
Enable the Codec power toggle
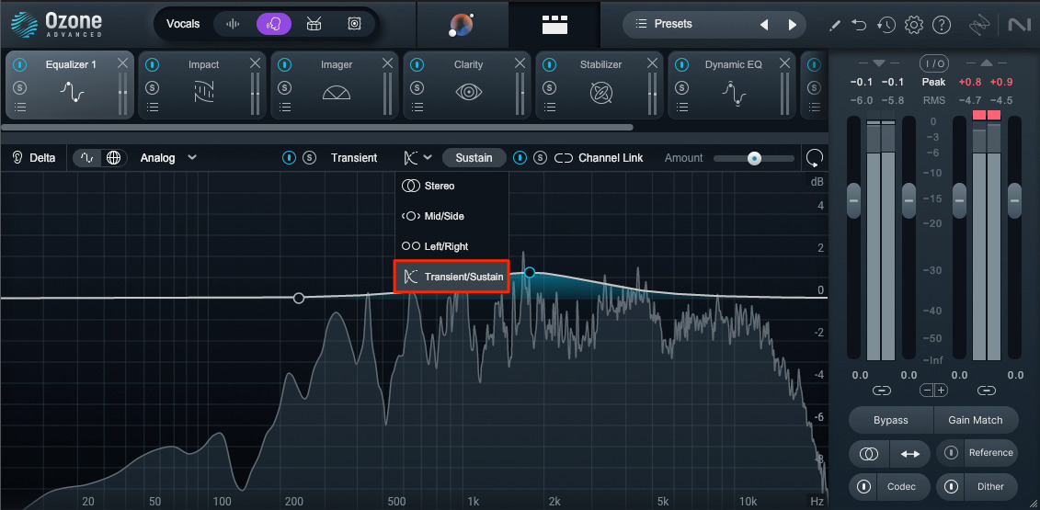click(x=863, y=487)
